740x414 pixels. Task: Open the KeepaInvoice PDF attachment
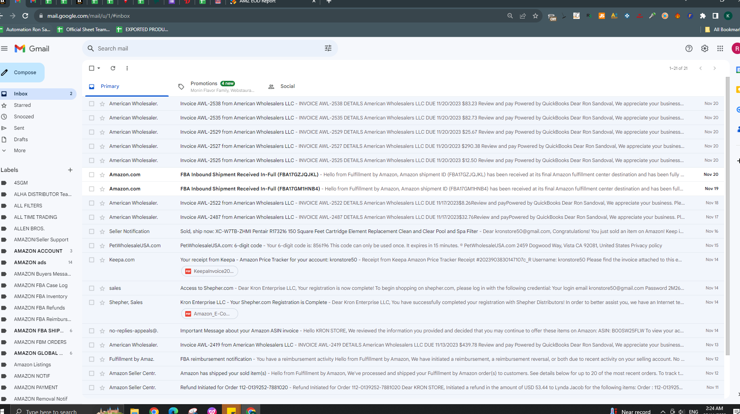[210, 271]
